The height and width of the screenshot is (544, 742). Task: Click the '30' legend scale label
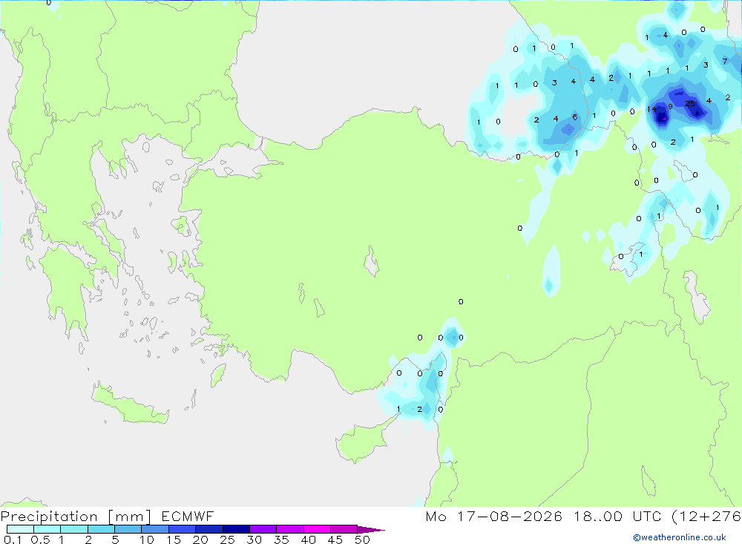point(254,540)
